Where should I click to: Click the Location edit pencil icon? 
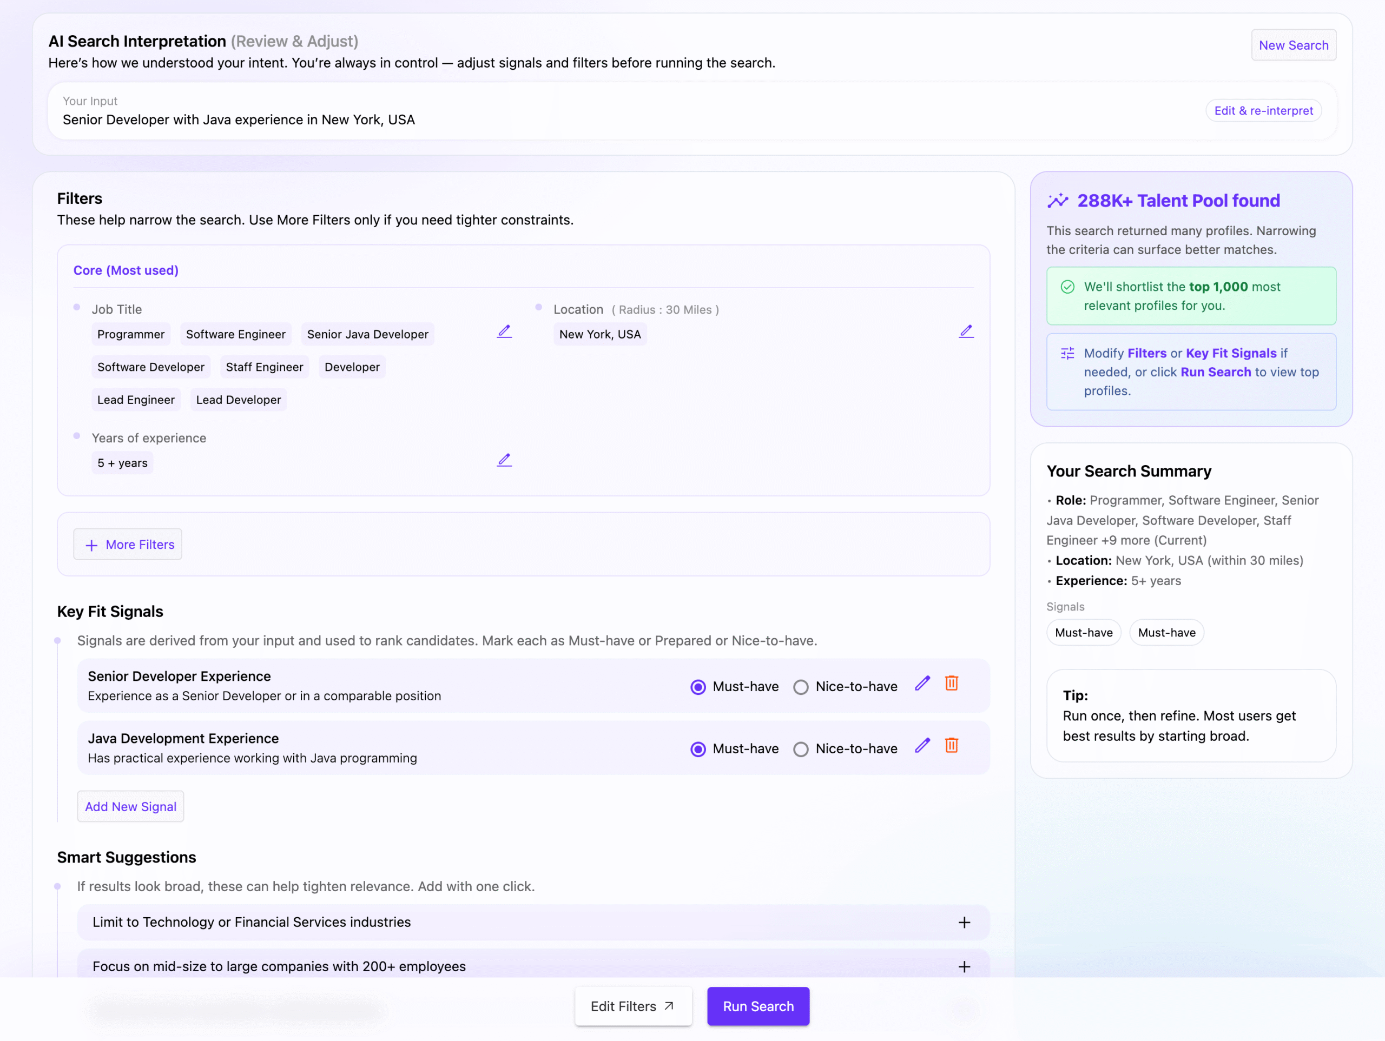point(966,331)
